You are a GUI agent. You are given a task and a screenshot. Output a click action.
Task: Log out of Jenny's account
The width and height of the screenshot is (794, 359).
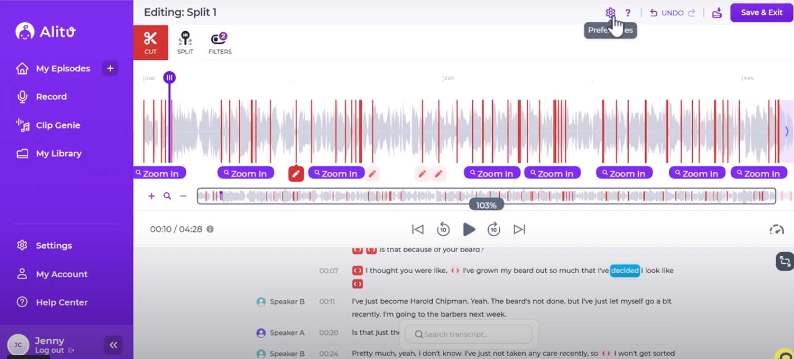pyautogui.click(x=54, y=350)
